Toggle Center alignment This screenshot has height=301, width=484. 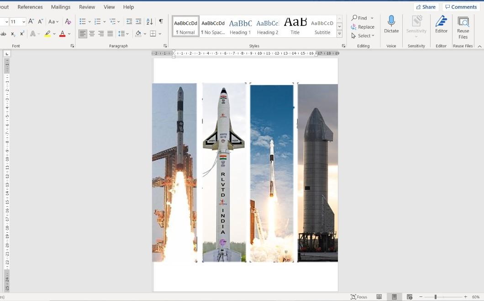click(92, 34)
